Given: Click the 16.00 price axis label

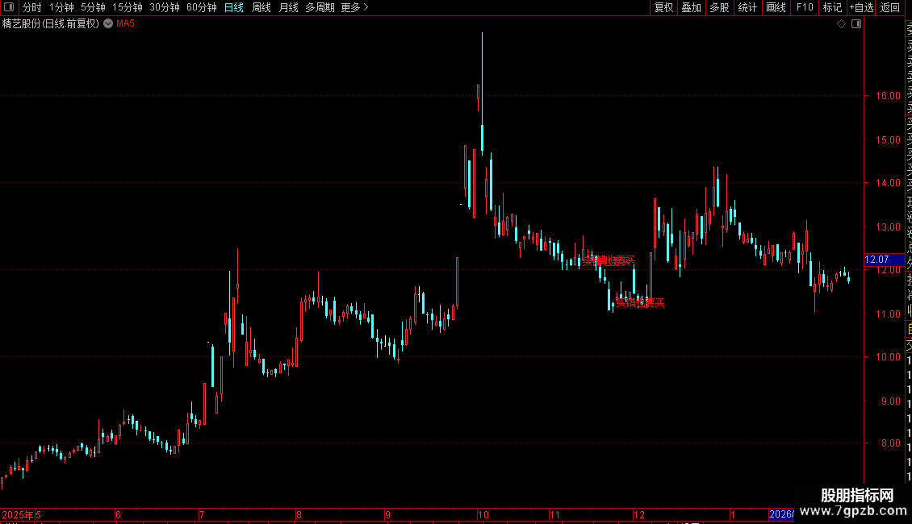Looking at the screenshot, I should pos(888,96).
